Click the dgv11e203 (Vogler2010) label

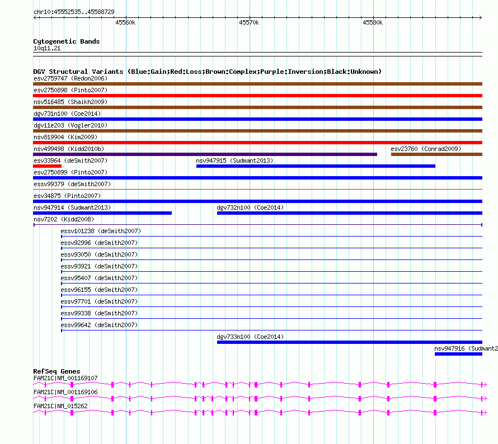(x=71, y=125)
